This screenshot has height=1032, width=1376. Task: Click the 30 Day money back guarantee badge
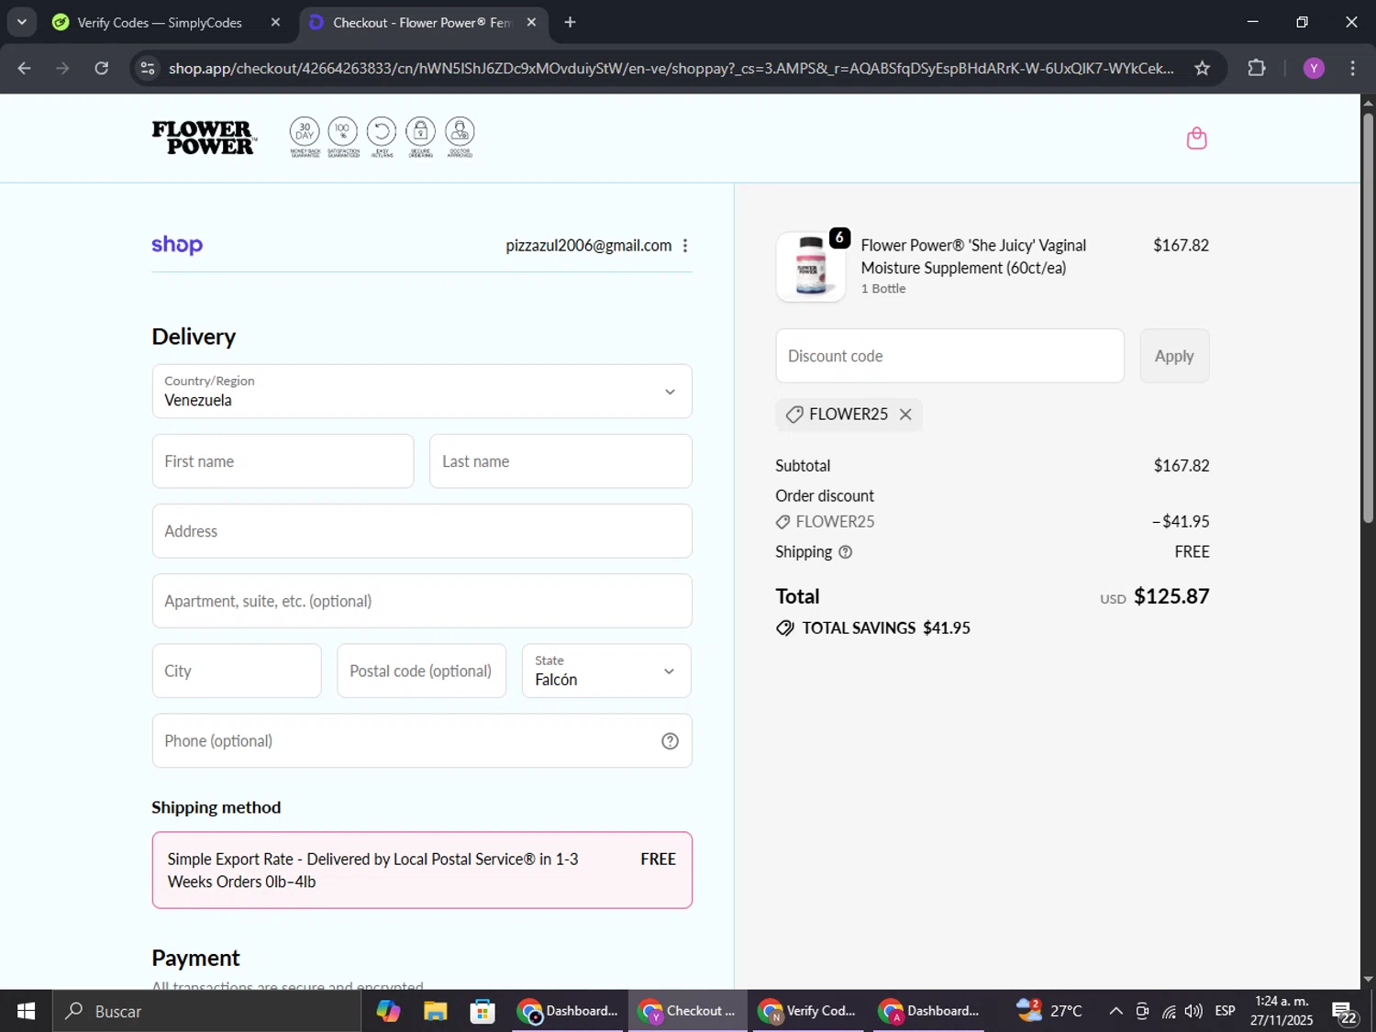(305, 137)
